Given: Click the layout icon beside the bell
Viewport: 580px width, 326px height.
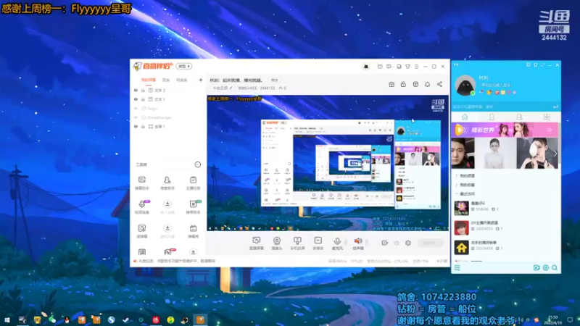Looking at the screenshot, I should tap(415, 84).
